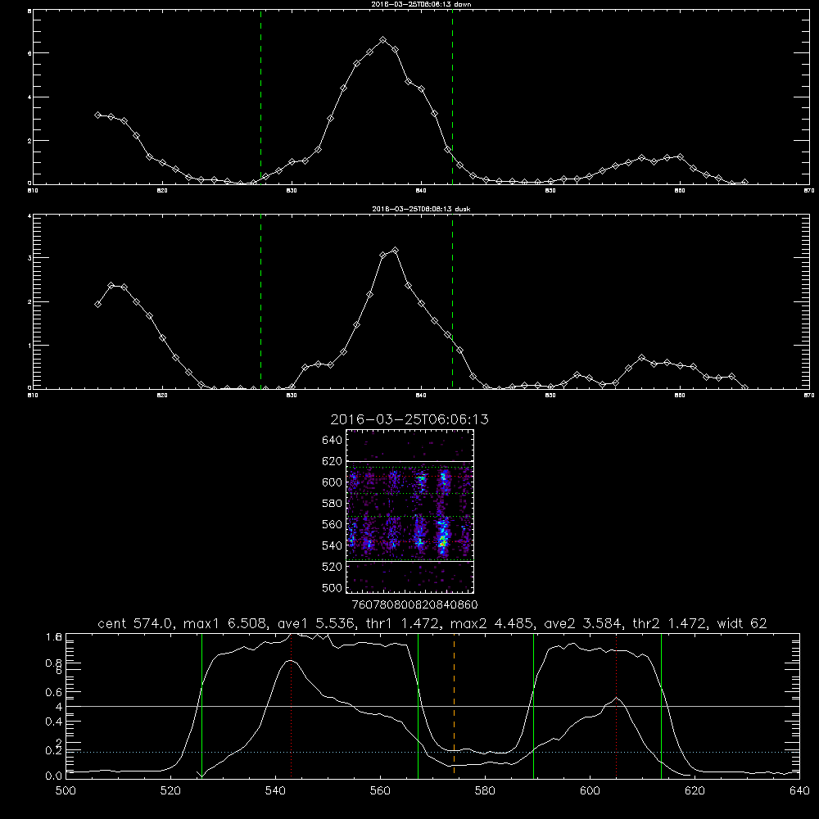Click the right green dashed line in the dusk plot
819x819 pixels.
coord(452,301)
